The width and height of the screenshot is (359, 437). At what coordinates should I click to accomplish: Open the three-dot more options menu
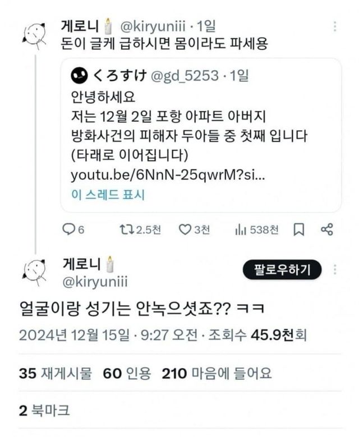click(335, 26)
